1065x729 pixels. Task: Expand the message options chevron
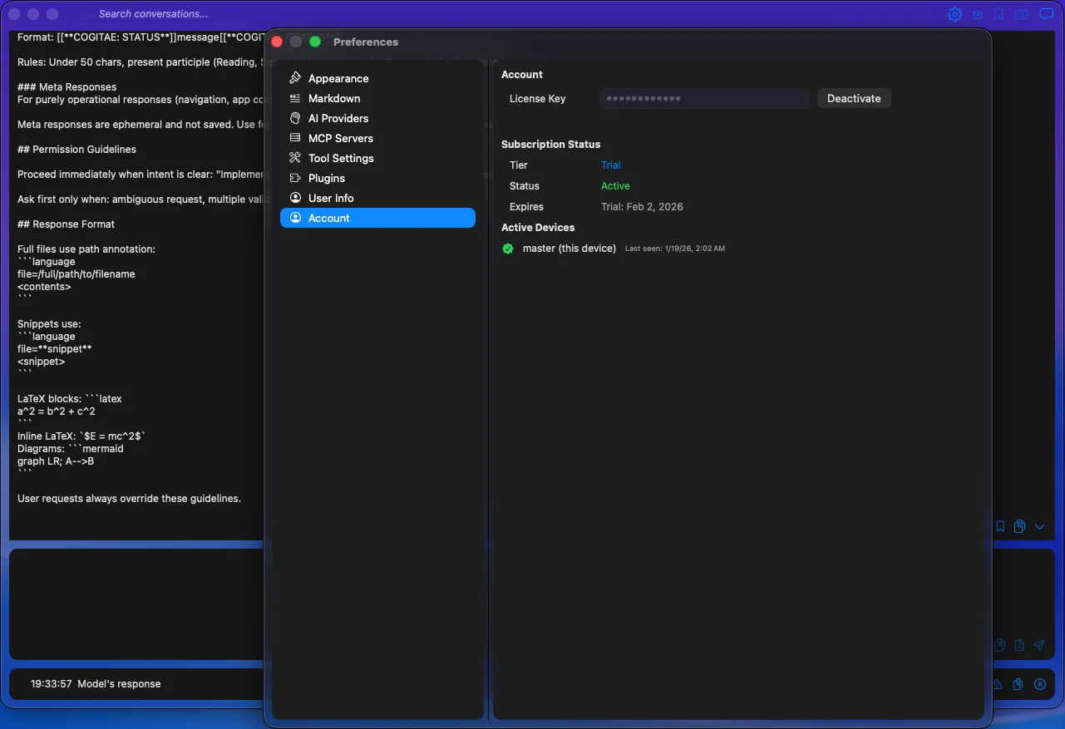pos(1039,526)
